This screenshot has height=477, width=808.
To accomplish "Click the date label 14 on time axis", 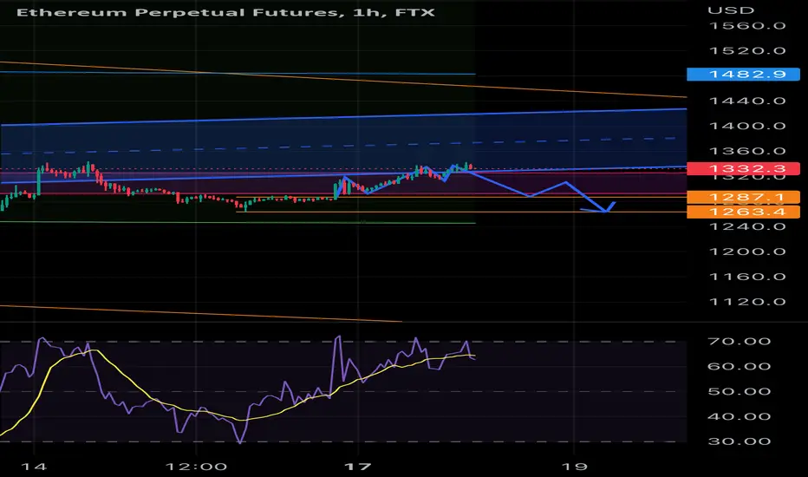I will pyautogui.click(x=34, y=467).
